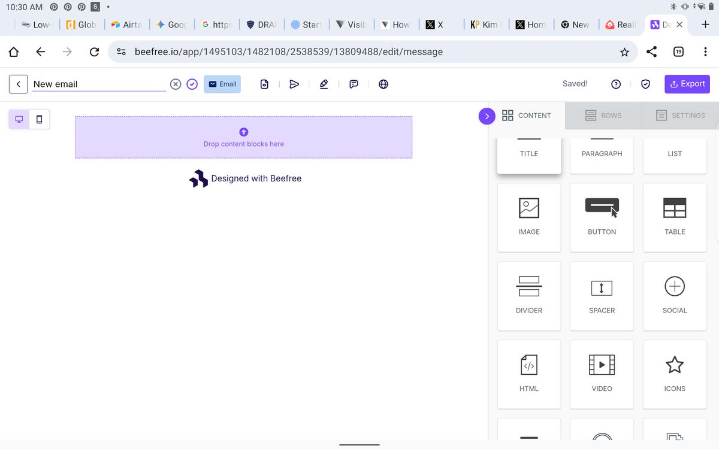Select the Spacer content block
Image resolution: width=719 pixels, height=449 pixels.
point(602,296)
